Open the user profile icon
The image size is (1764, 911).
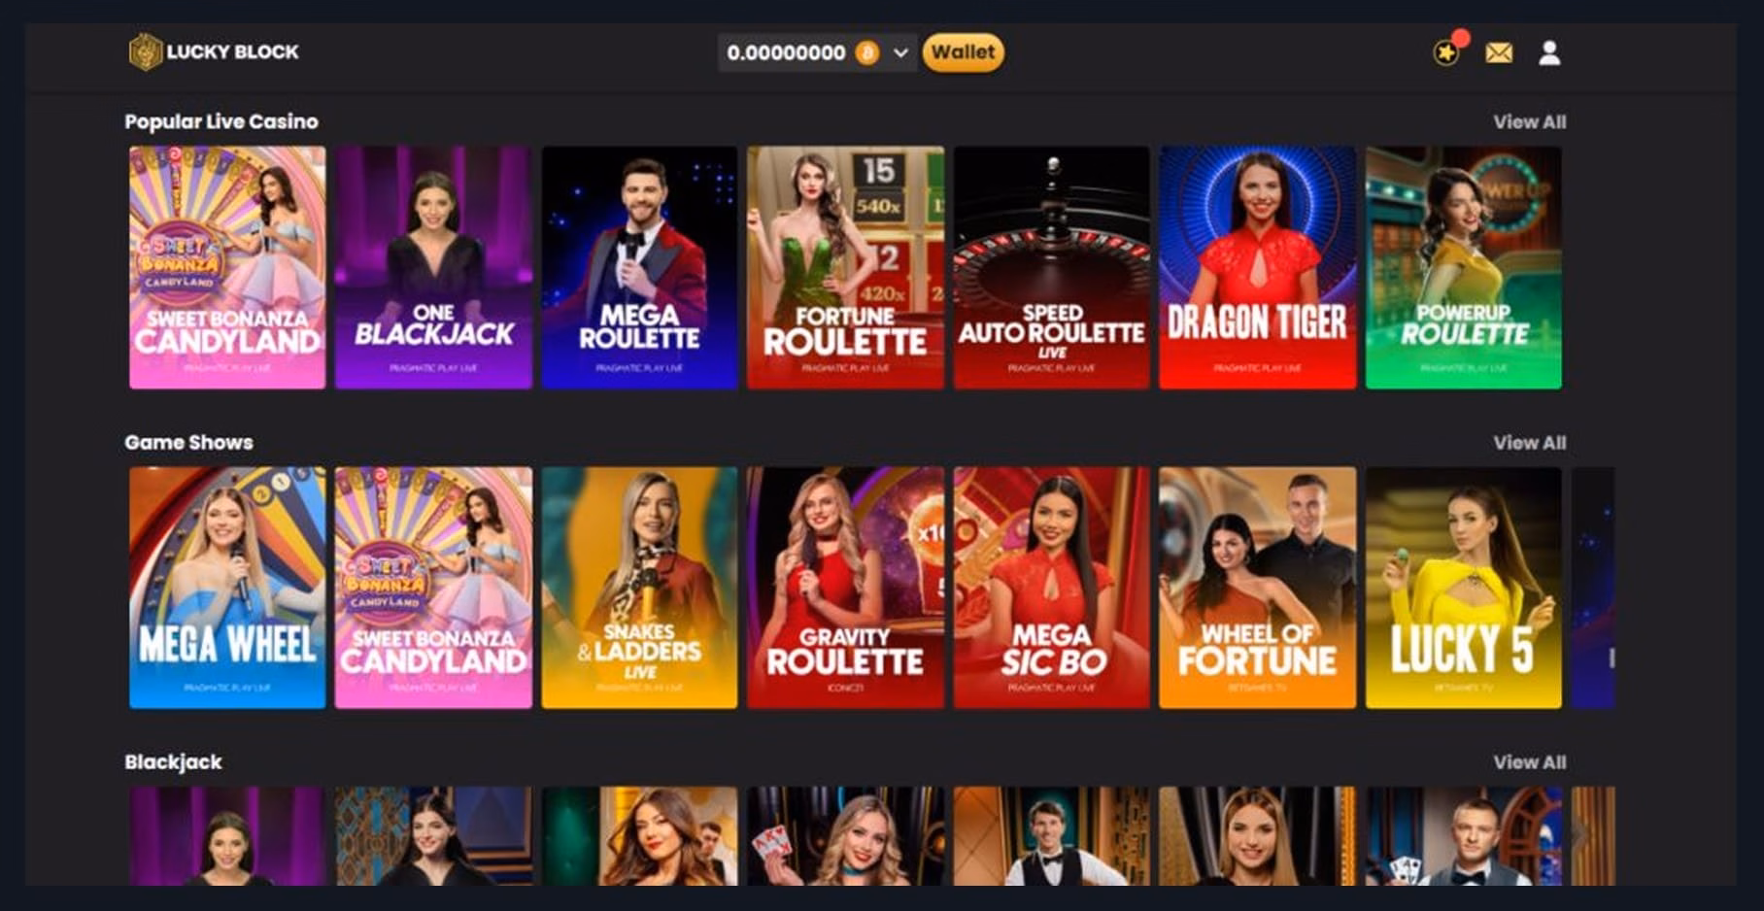tap(1549, 52)
